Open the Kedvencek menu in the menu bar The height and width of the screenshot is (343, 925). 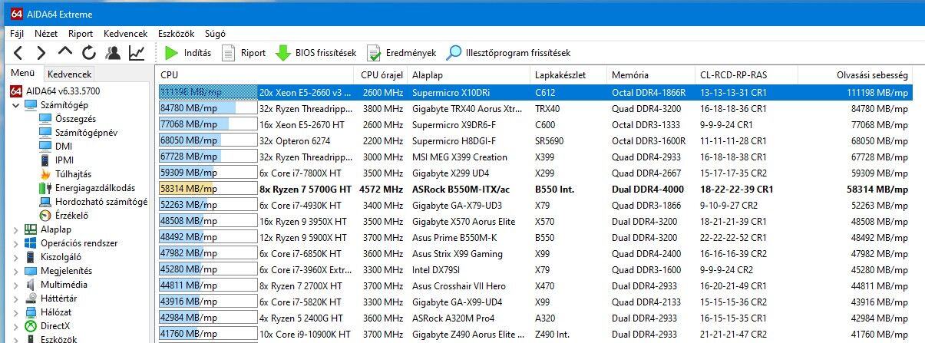[125, 34]
